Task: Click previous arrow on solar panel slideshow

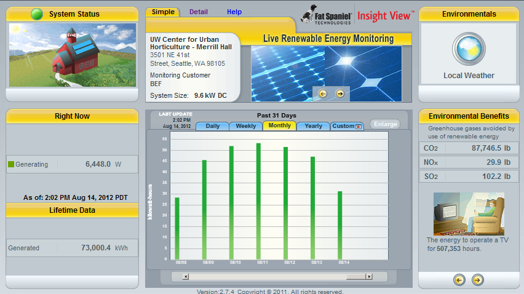Action: (323, 93)
